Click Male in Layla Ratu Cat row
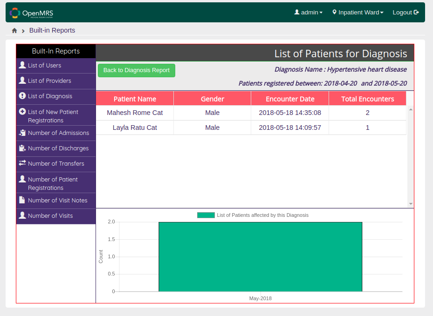433x316 pixels. point(213,128)
